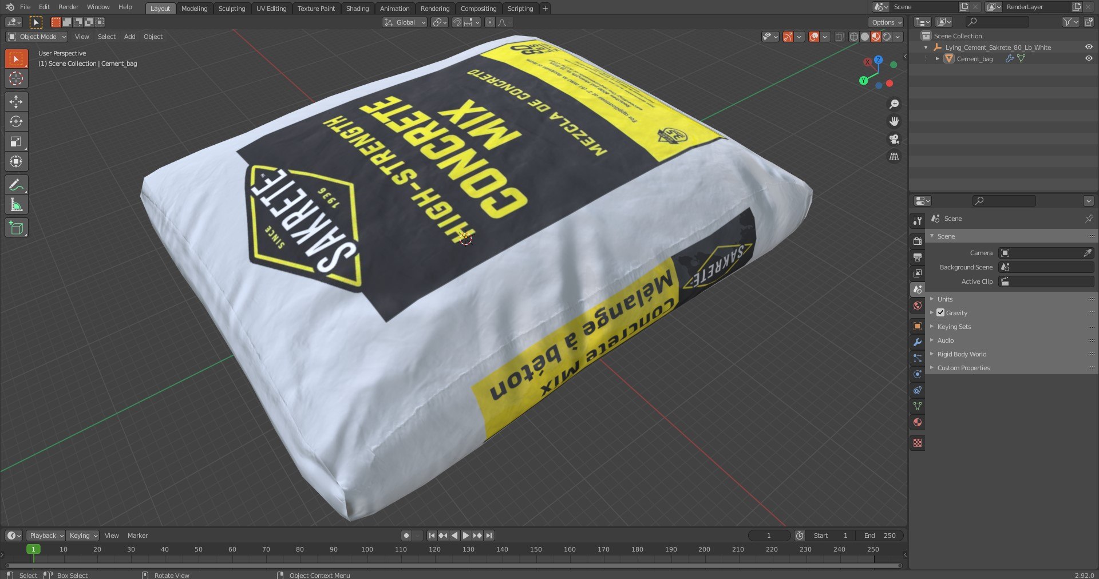Open the Global transform orientation dropdown
The width and height of the screenshot is (1099, 579).
[x=405, y=22]
